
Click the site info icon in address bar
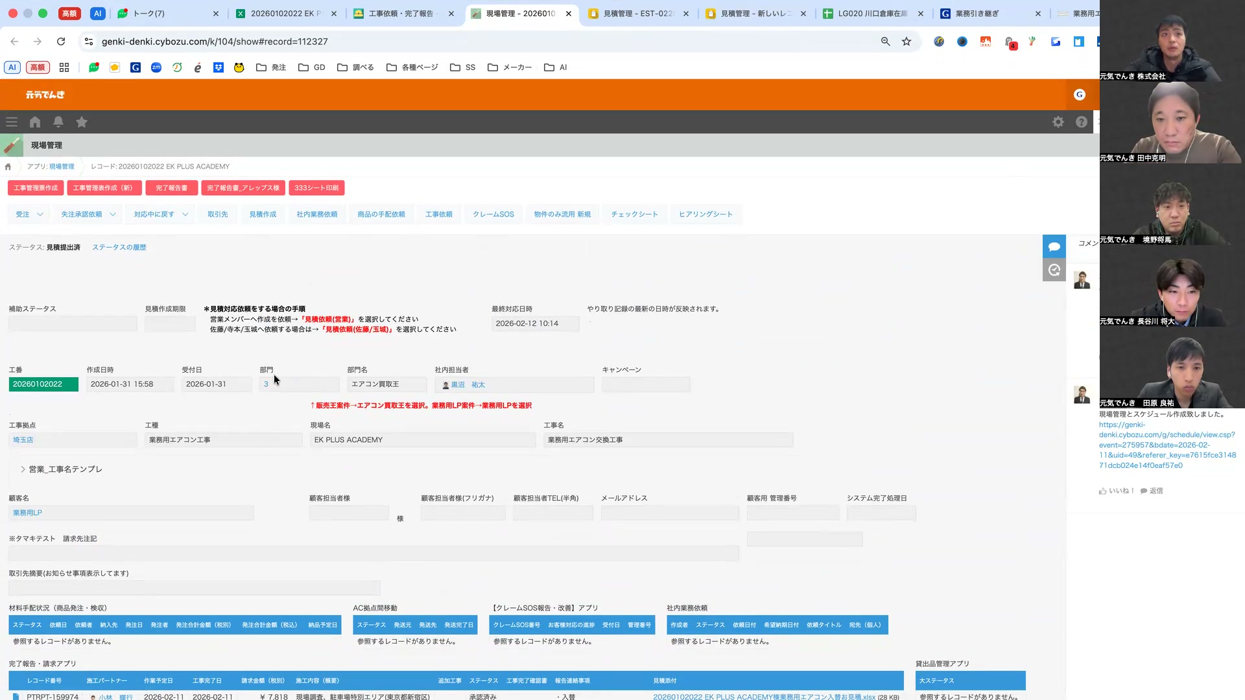(x=89, y=41)
